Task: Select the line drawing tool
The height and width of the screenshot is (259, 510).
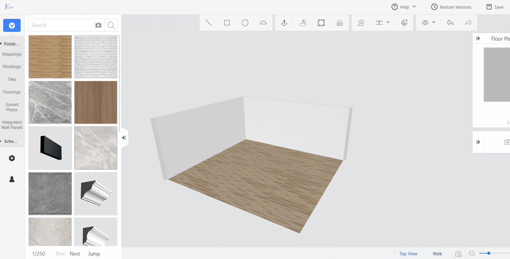Action: (208, 23)
